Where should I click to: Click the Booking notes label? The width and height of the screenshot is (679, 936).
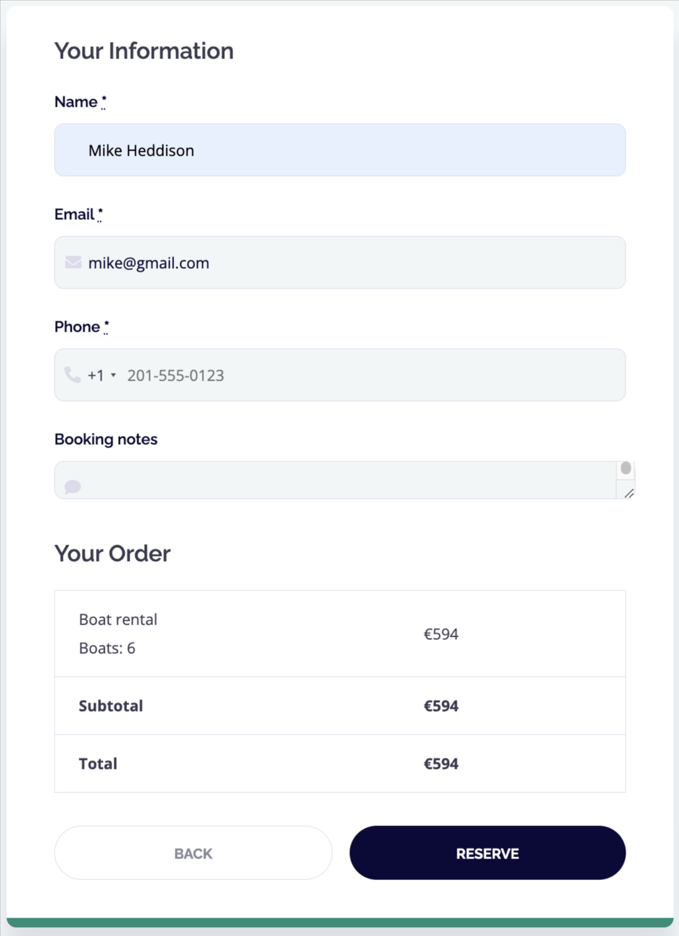click(106, 439)
